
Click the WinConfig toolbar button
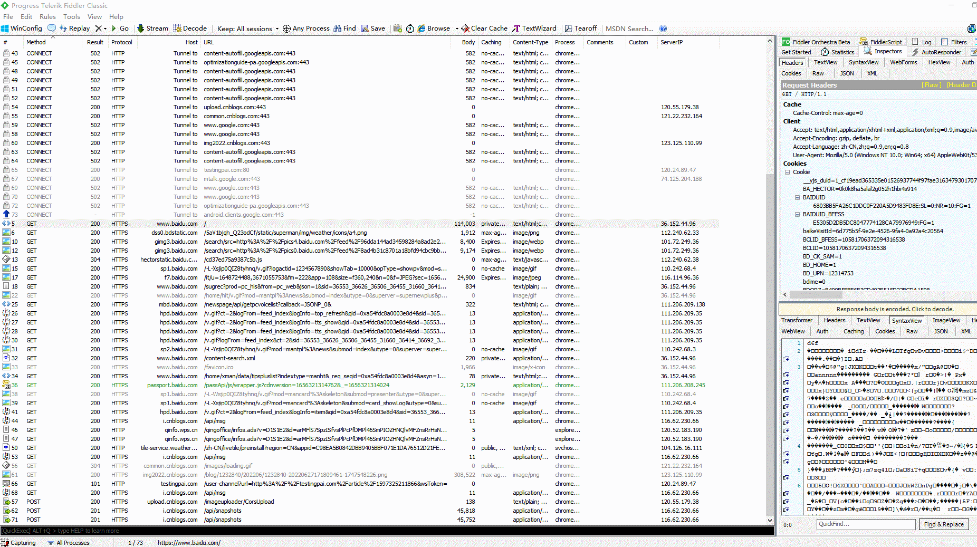click(22, 28)
